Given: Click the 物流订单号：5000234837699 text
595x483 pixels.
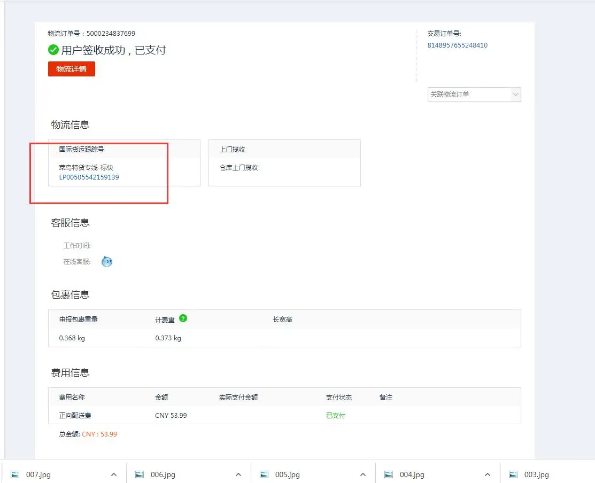Looking at the screenshot, I should [91, 33].
